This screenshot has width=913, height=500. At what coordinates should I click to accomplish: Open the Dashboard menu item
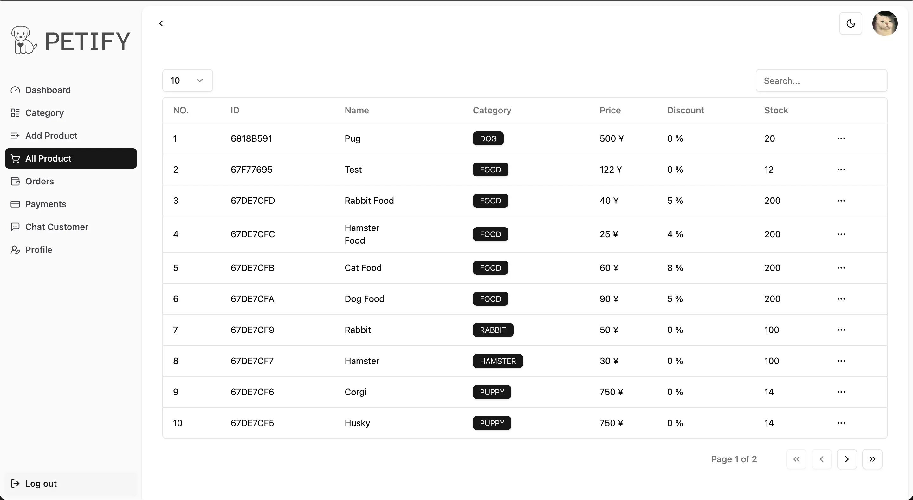(x=48, y=90)
